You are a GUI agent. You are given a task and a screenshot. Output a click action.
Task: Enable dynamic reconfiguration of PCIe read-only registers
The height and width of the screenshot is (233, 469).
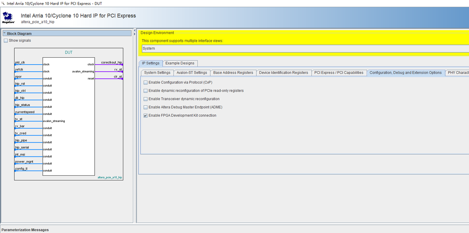click(x=146, y=91)
